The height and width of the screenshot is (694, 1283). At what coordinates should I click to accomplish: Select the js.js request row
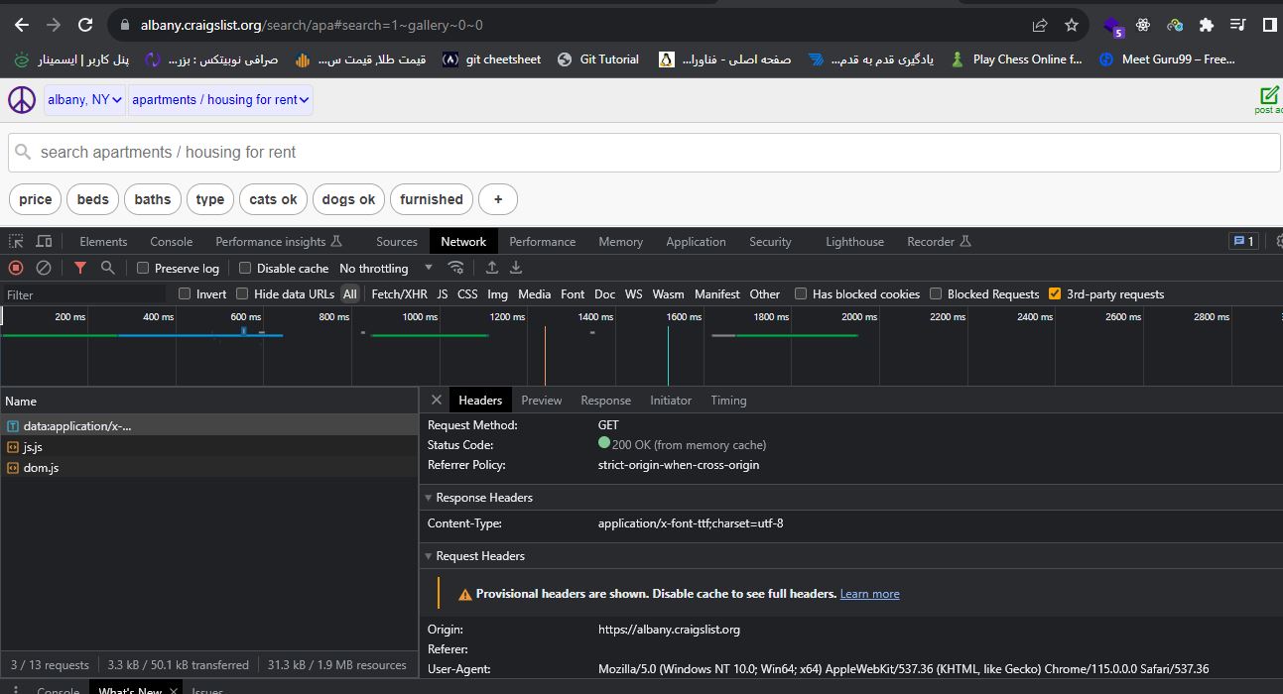click(209, 446)
